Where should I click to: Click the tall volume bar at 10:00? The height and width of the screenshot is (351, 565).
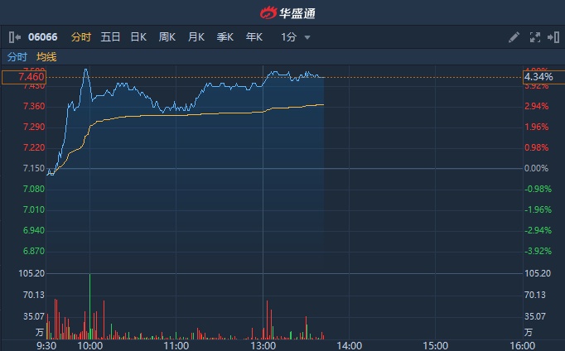point(89,306)
